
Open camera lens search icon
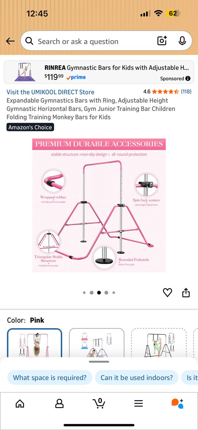click(x=162, y=41)
